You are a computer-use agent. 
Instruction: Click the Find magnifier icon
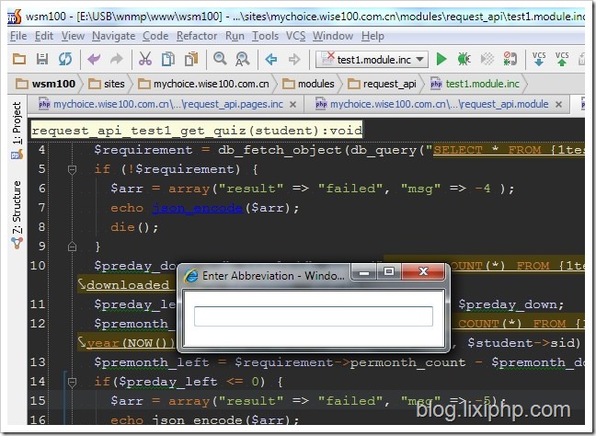[x=220, y=59]
